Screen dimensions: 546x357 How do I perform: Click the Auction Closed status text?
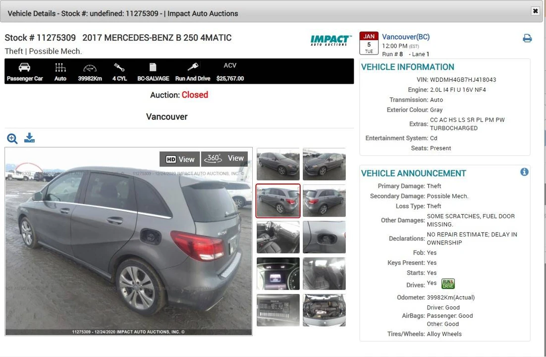coord(179,95)
